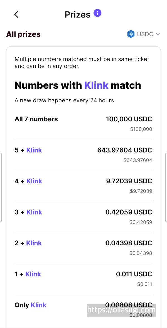This screenshot has width=167, height=328.
Task: Tap the Prizes title text
Action: [78, 14]
